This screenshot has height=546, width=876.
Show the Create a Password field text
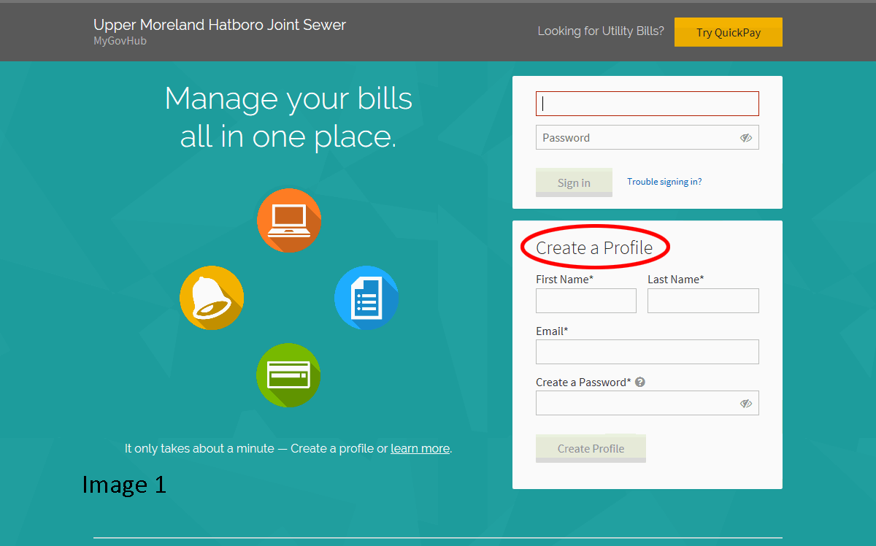(x=745, y=404)
